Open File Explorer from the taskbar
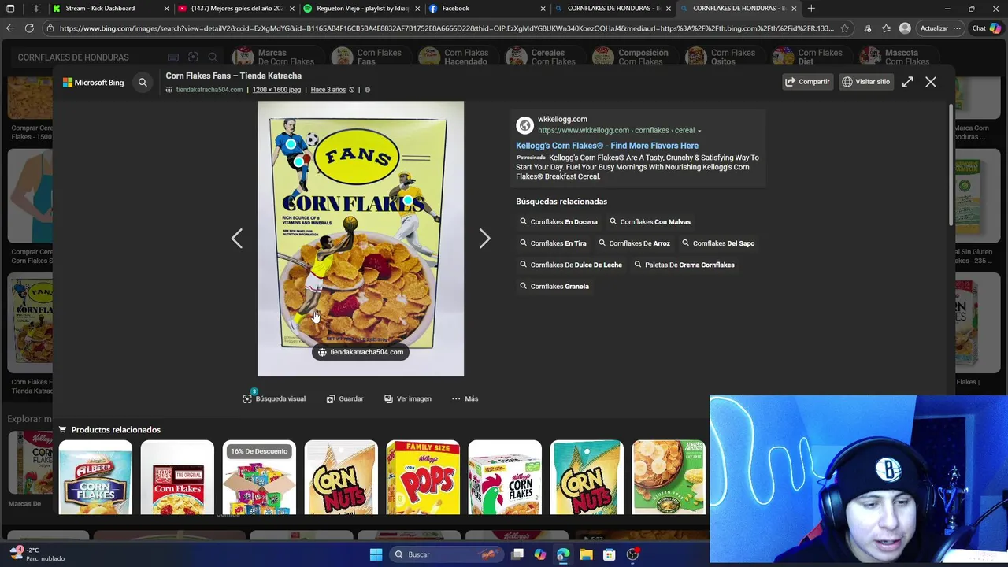The height and width of the screenshot is (567, 1008). coord(586,554)
